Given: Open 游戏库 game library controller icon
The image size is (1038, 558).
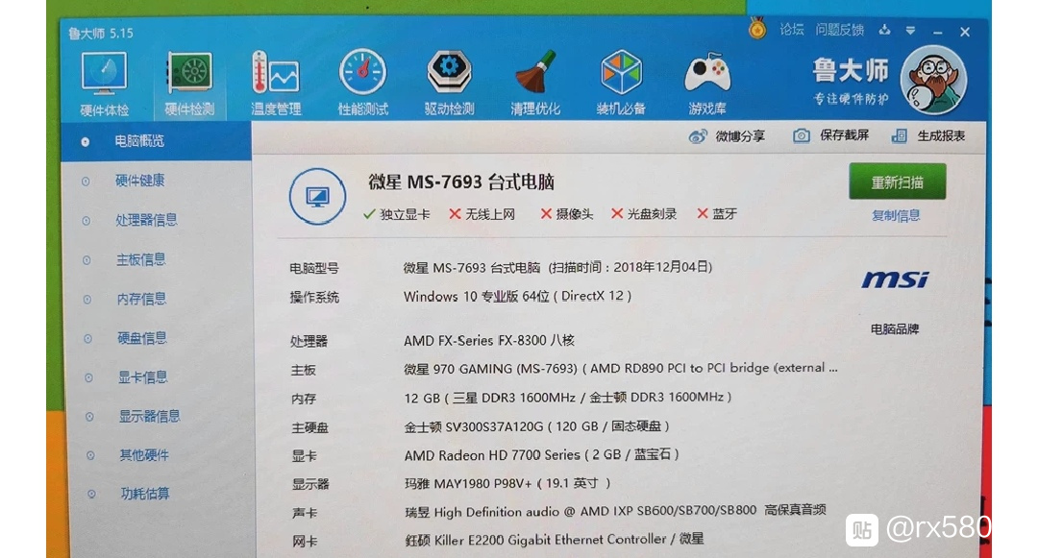Looking at the screenshot, I should (x=707, y=83).
